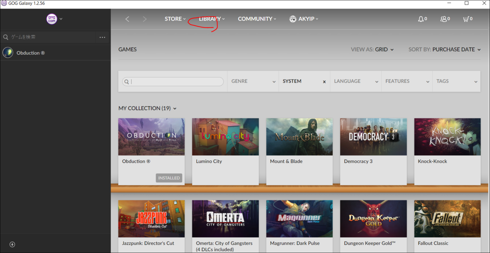Click the Obduction round icon in sidebar
Image resolution: width=490 pixels, height=253 pixels.
[x=8, y=53]
